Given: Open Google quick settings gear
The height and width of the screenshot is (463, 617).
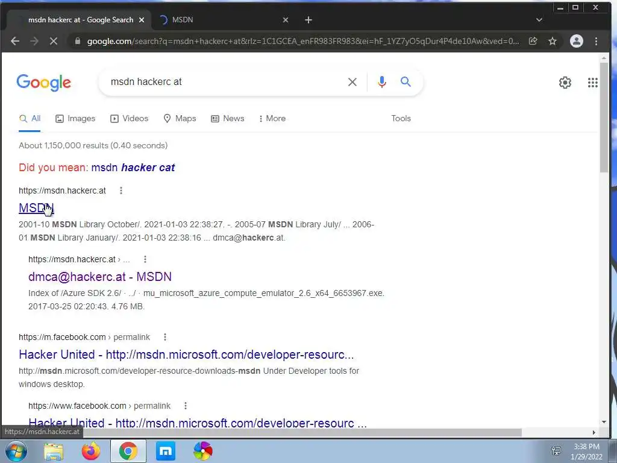Looking at the screenshot, I should click(565, 82).
